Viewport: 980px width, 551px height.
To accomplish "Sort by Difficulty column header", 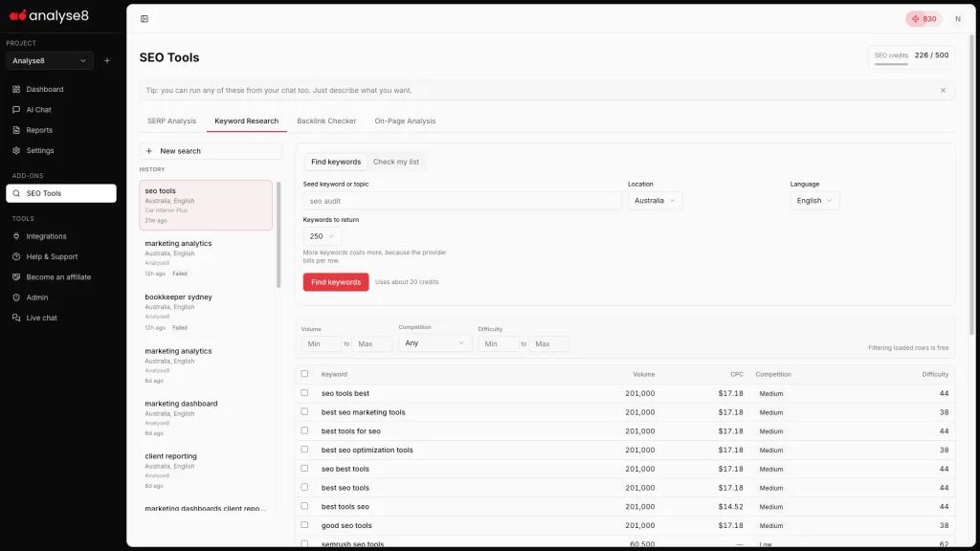I will (x=935, y=374).
